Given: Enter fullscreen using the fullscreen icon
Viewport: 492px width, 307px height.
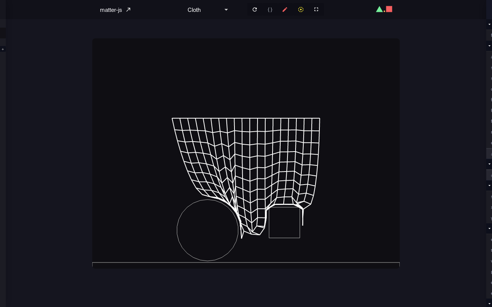Looking at the screenshot, I should pyautogui.click(x=316, y=10).
